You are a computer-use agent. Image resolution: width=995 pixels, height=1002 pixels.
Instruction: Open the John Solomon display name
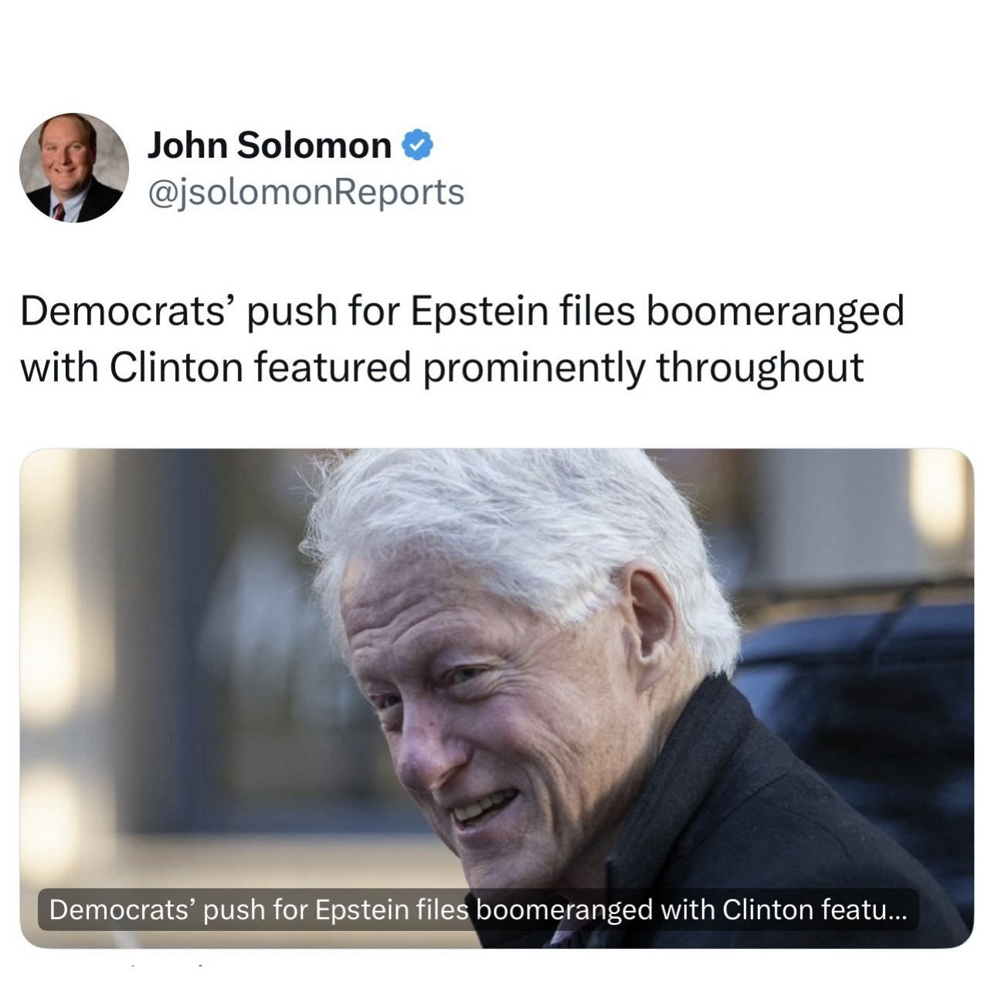270,145
